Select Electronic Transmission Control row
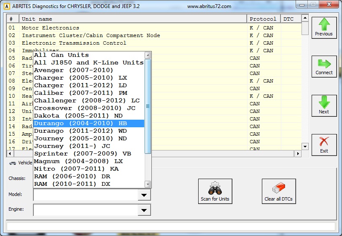Screen dimensions: 342x236 [x=154, y=43]
